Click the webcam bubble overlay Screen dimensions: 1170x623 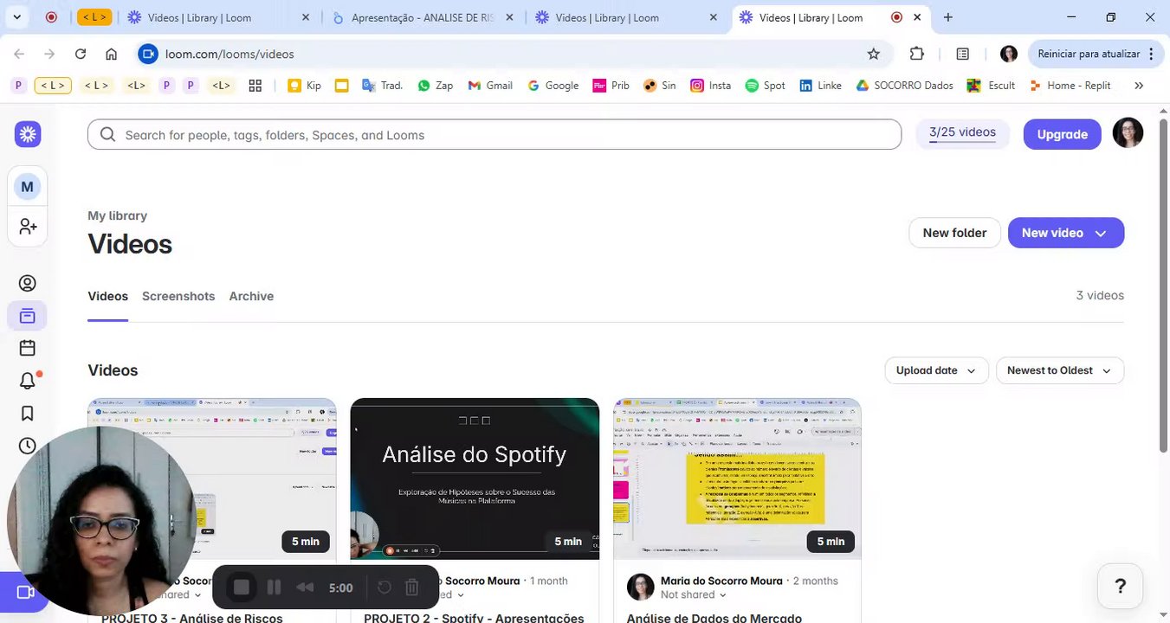tap(101, 520)
